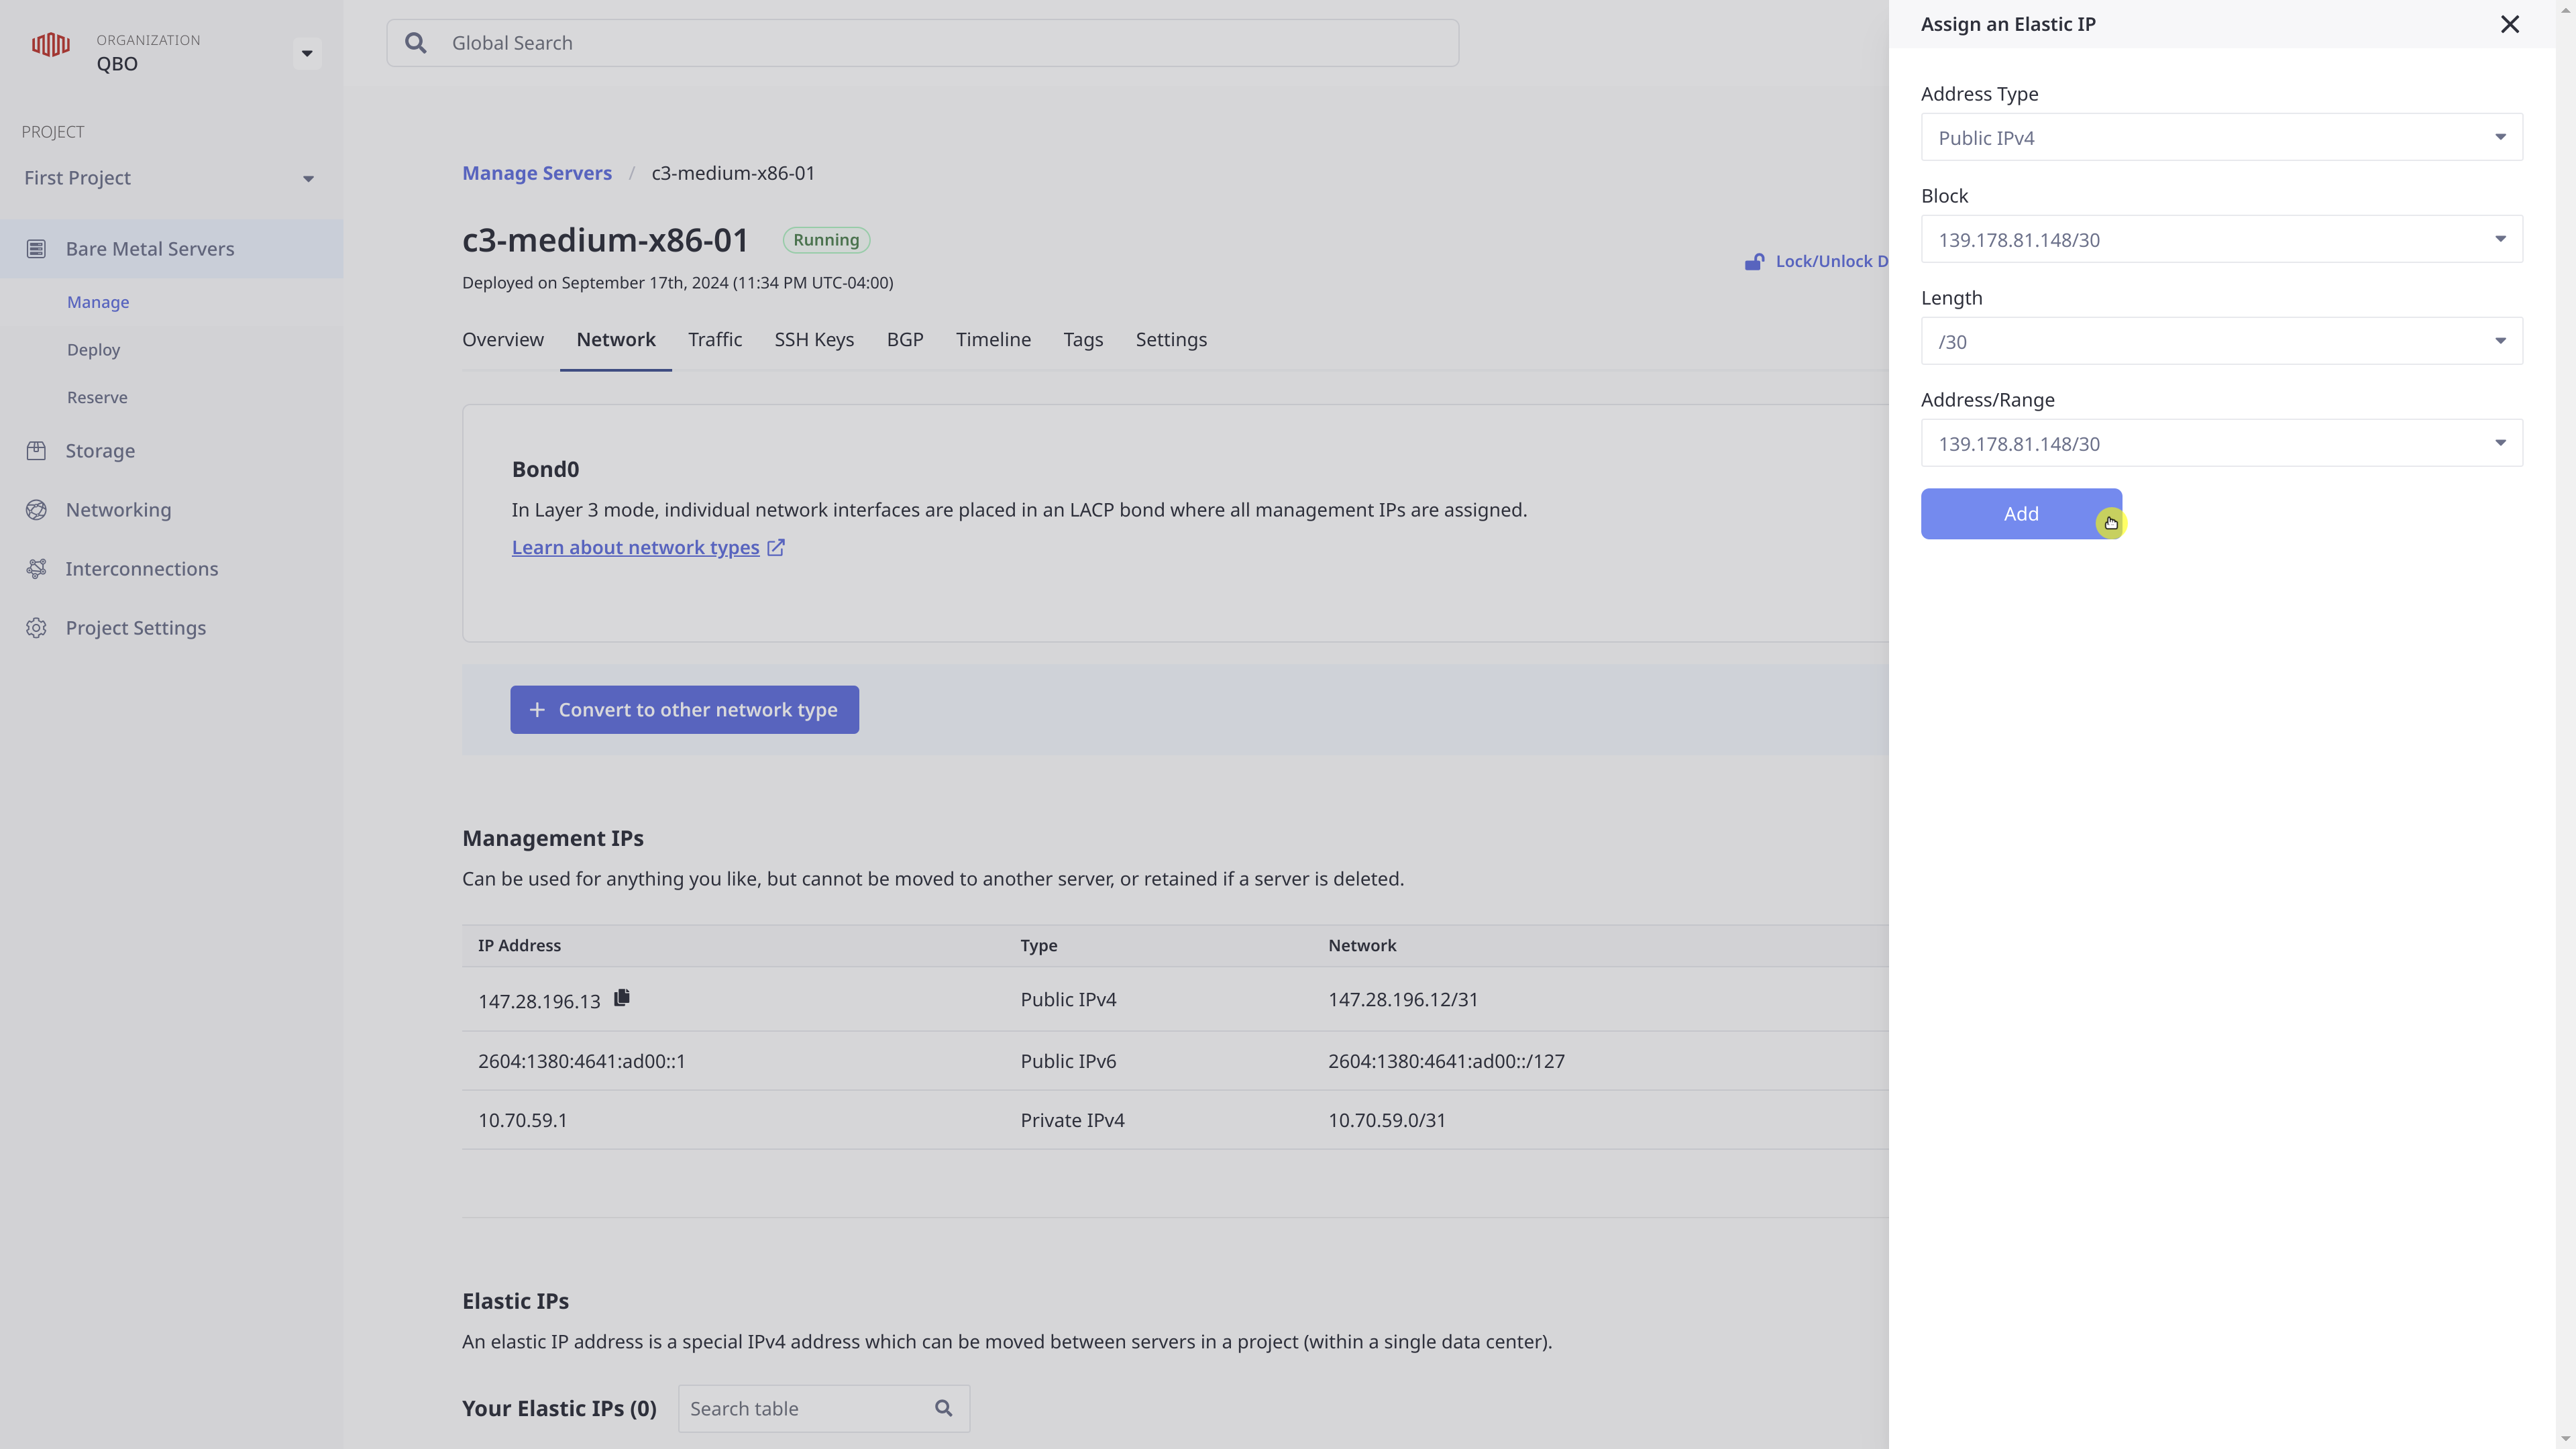Click the Project Settings gear icon
The height and width of the screenshot is (1449, 2576).
(x=36, y=628)
